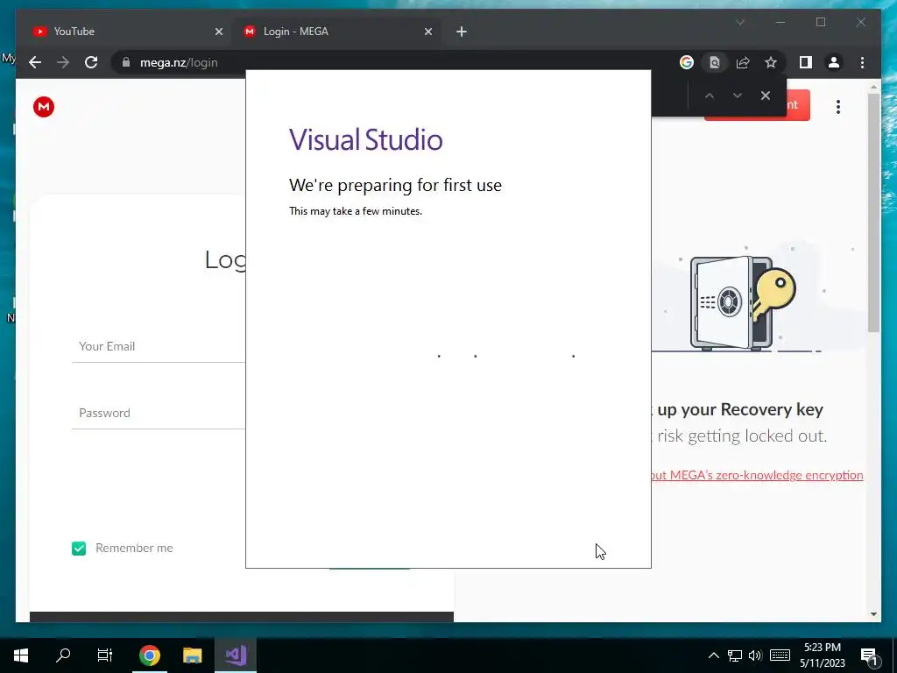Open the tab search dropdown

[x=739, y=22]
